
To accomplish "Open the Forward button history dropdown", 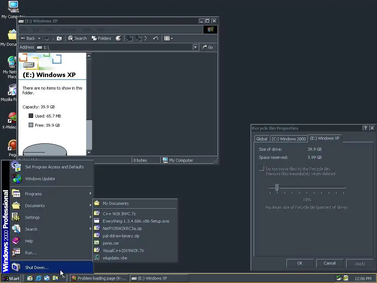I will (53, 38).
